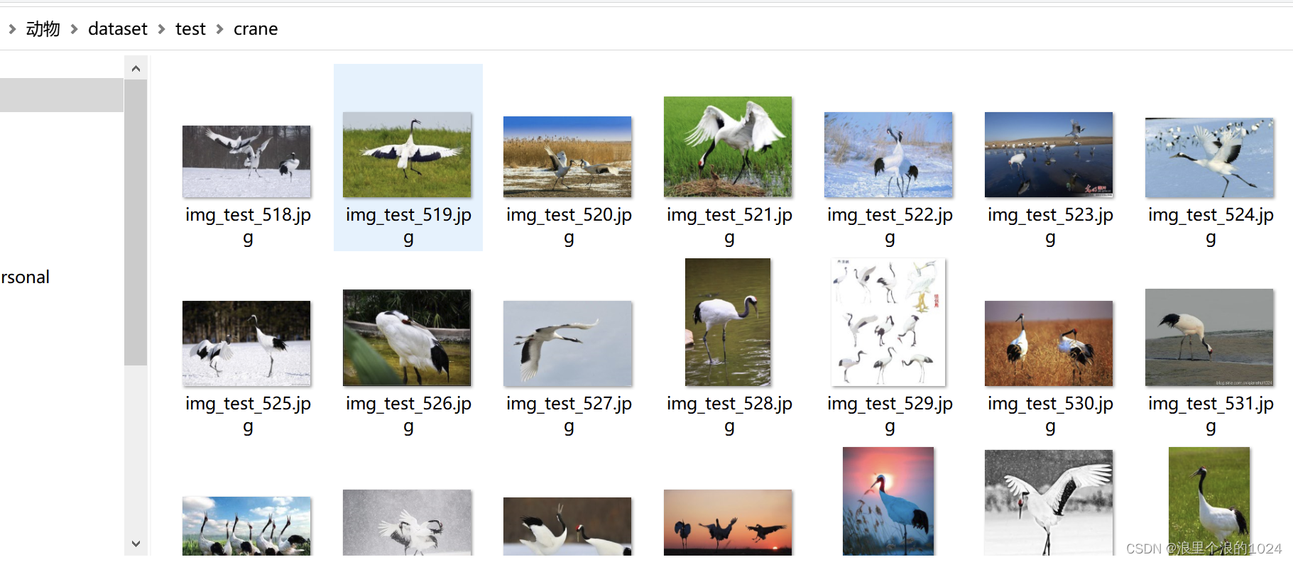1293x562 pixels.
Task: Select thumbnail of img_test_523.jpg
Action: click(1049, 155)
